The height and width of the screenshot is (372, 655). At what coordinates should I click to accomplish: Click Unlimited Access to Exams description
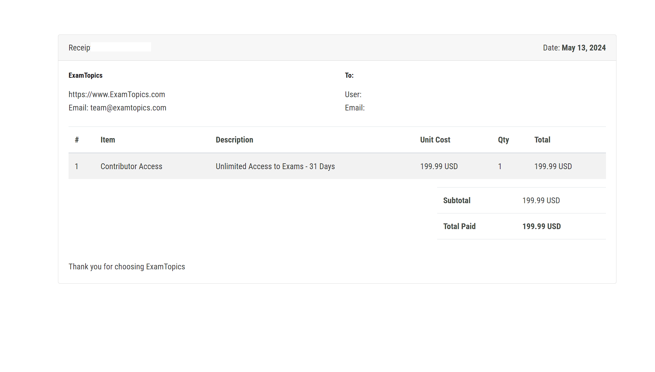(x=275, y=166)
